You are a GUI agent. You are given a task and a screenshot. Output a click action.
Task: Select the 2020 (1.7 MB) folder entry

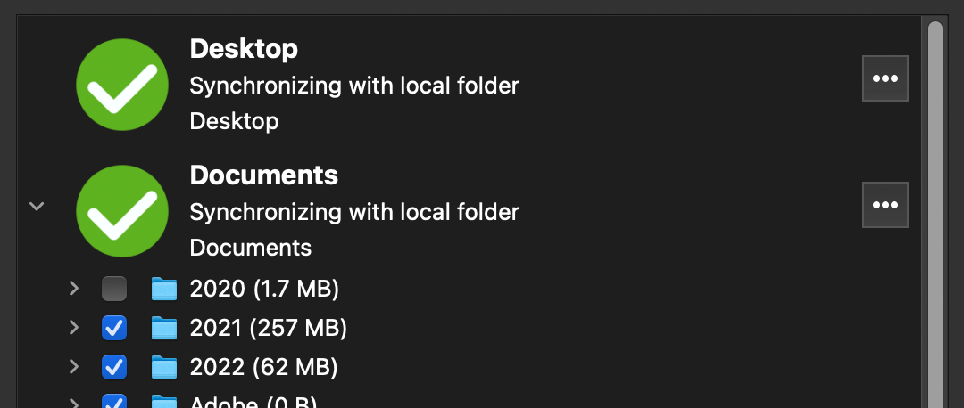264,289
